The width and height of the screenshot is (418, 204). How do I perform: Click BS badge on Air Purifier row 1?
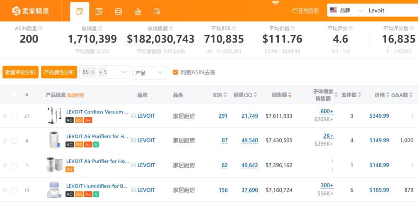point(70,169)
